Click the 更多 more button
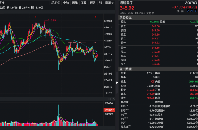Image resolution: width=198 pixels, height=130 pixels. pyautogui.click(x=2, y=3)
